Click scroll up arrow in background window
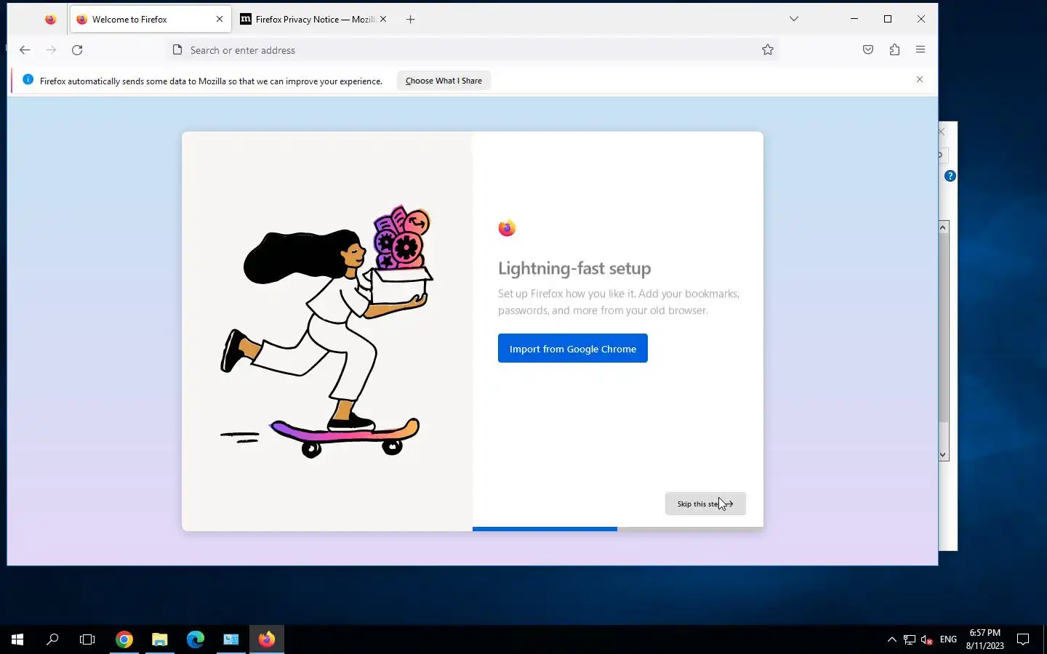 [x=943, y=227]
